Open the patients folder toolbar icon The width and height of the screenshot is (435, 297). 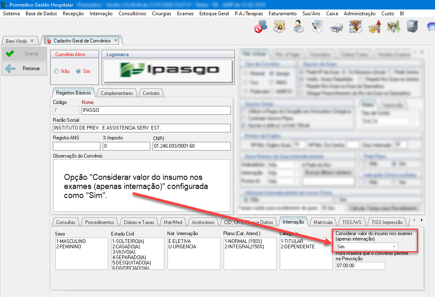pyautogui.click(x=279, y=26)
